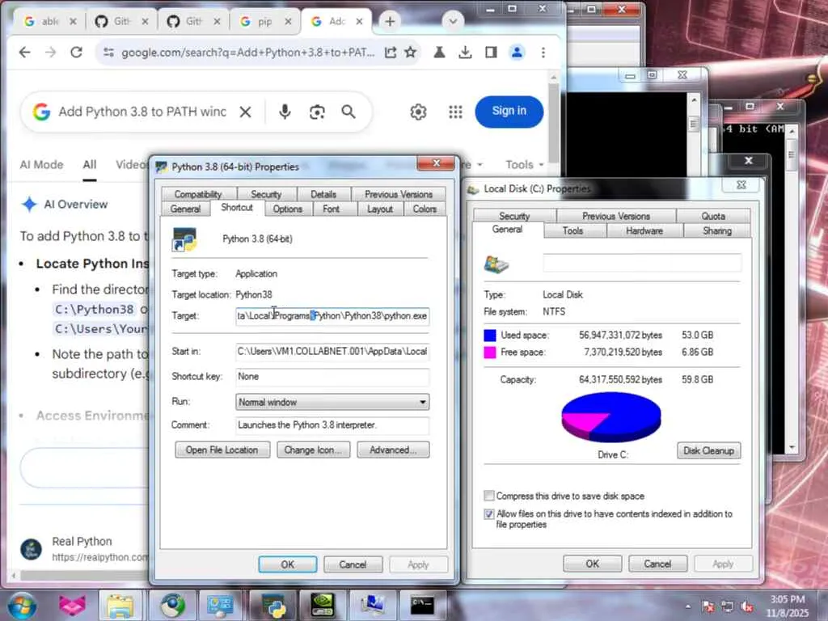The width and height of the screenshot is (828, 621).
Task: Click the drive label field in Local Disk Properties
Action: [x=642, y=263]
